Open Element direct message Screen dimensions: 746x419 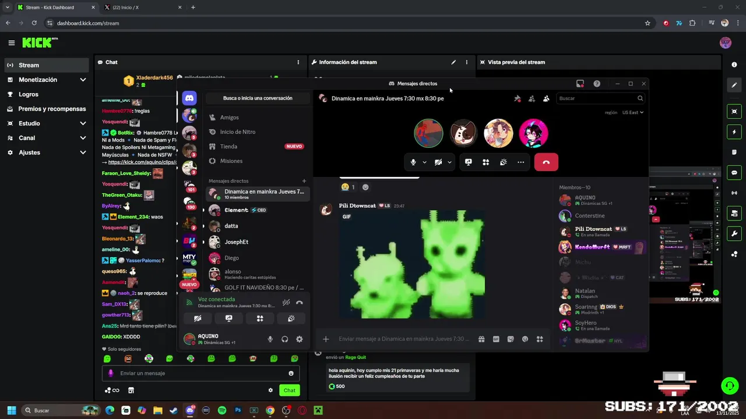coord(257,210)
